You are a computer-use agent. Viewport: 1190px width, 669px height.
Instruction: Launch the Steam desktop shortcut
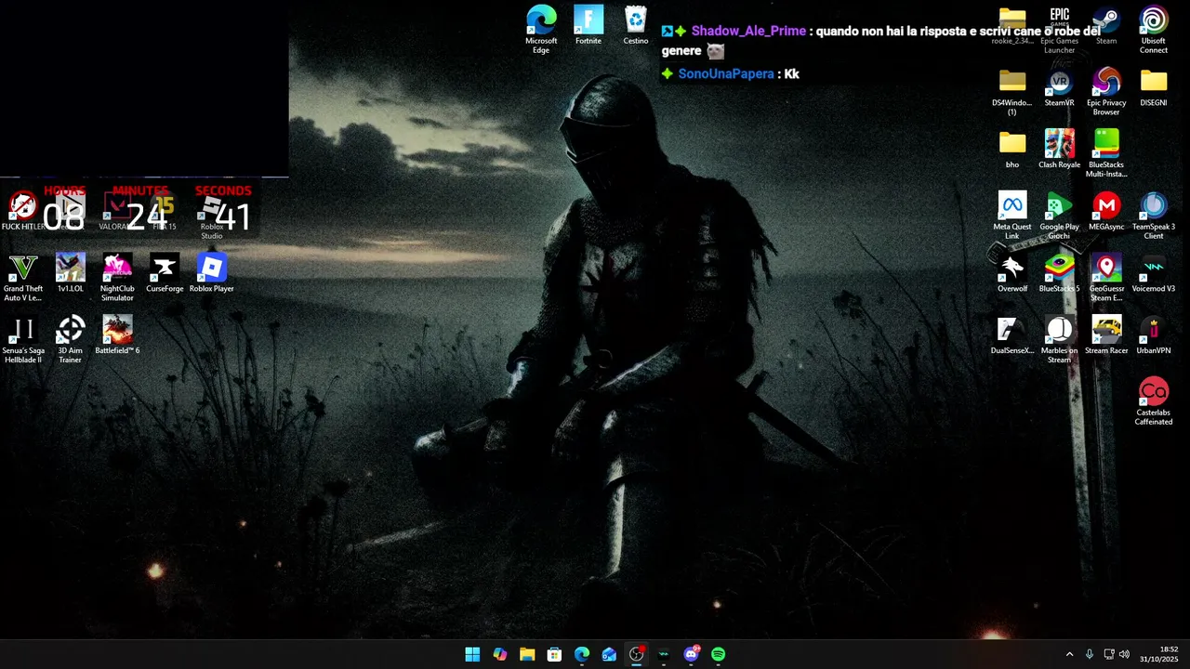point(1106,25)
